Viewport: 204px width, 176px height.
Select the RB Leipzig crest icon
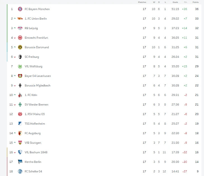point(20,28)
